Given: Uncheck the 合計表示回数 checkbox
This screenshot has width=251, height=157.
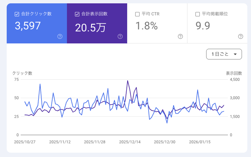Looking at the screenshot, I should pos(77,14).
